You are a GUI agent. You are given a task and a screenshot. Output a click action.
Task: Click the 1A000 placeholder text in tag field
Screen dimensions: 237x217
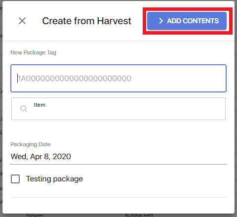(75, 79)
